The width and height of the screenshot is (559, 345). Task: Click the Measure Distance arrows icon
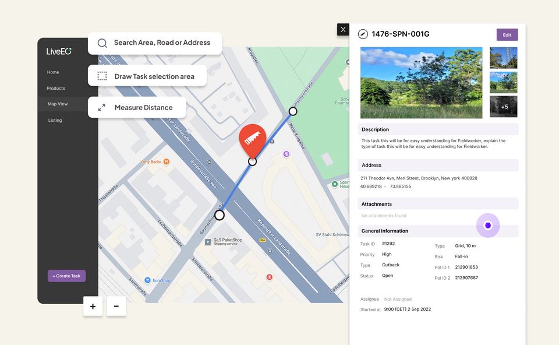tap(101, 107)
